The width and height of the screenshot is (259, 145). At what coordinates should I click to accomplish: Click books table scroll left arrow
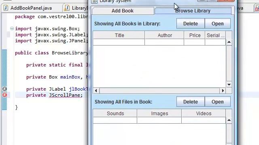[96, 91]
